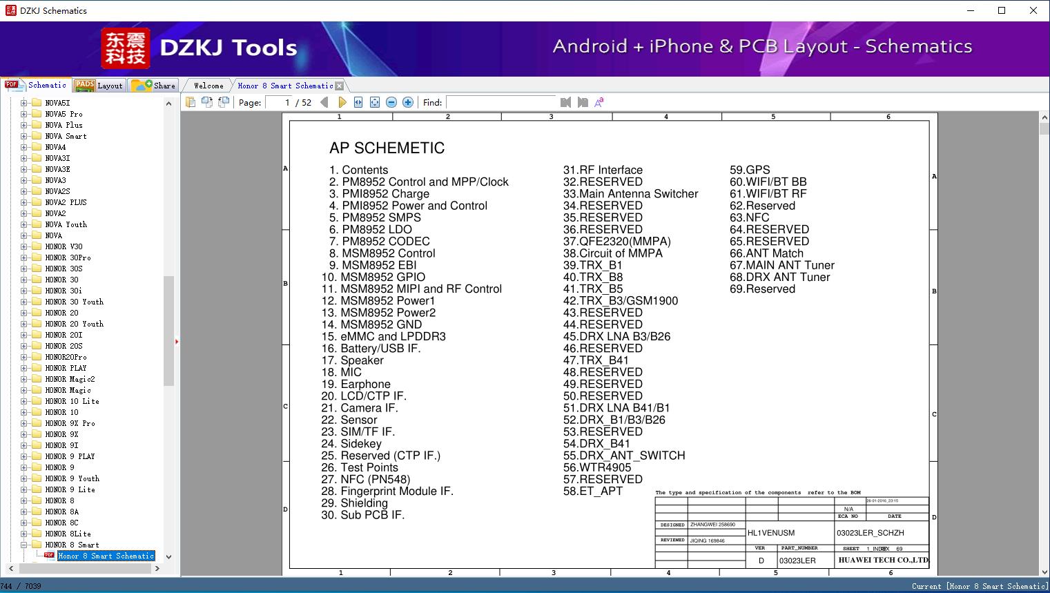This screenshot has height=593, width=1050.
Task: Open the HONOR Magic2 folder icon
Action: point(37,379)
